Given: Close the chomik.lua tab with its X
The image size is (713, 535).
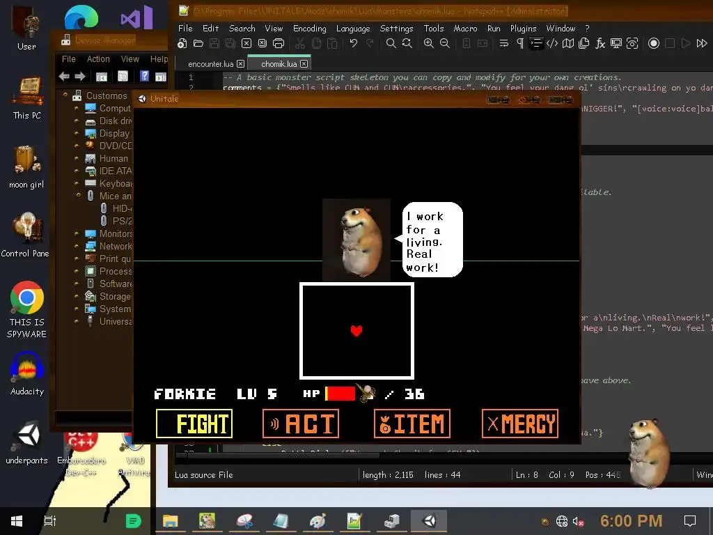Looking at the screenshot, I should (304, 63).
